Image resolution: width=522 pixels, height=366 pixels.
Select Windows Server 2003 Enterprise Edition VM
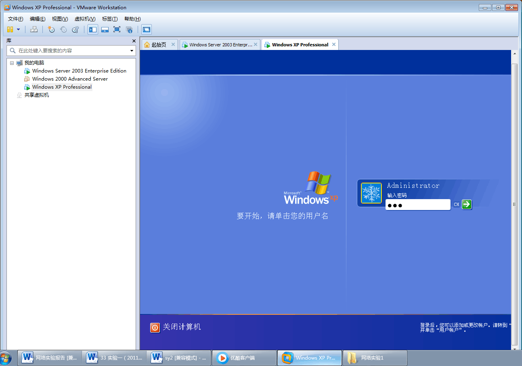coord(79,71)
